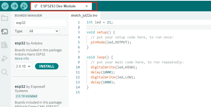
Task: Click the Verify checkmark button
Action: (x=5, y=6)
